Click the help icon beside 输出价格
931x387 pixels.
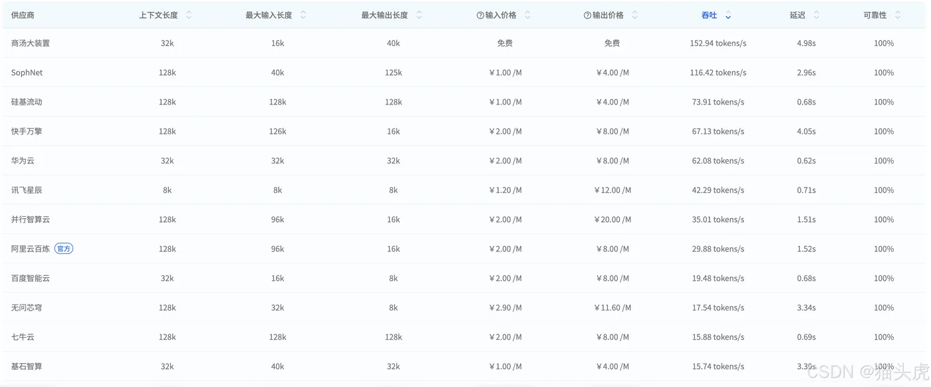pos(587,15)
